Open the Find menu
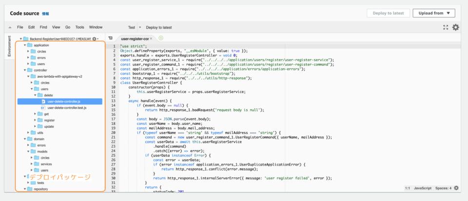This screenshot has height=201, width=468. (x=43, y=27)
